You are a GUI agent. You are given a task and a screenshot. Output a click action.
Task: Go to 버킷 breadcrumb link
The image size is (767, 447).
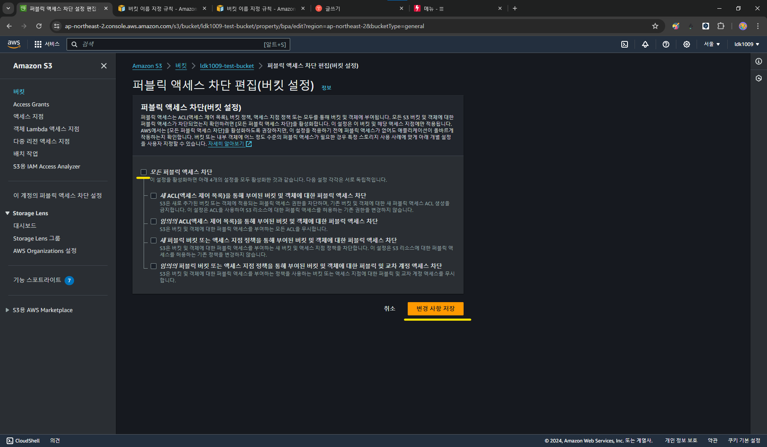(x=181, y=66)
